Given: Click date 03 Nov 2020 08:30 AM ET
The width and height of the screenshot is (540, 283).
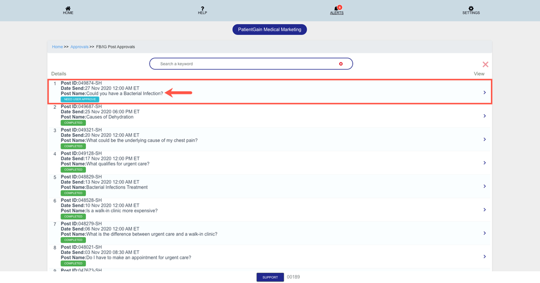Looking at the screenshot, I should (x=112, y=252).
